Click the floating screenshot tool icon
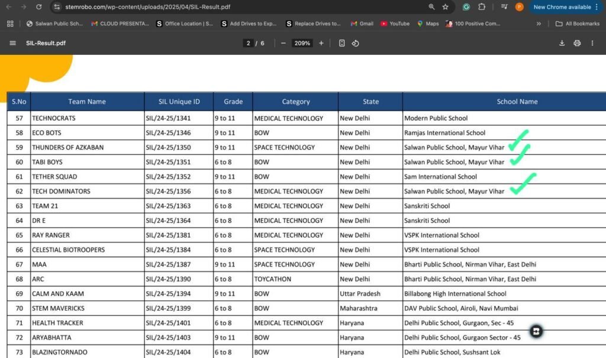Image resolution: width=606 pixels, height=358 pixels. click(536, 331)
